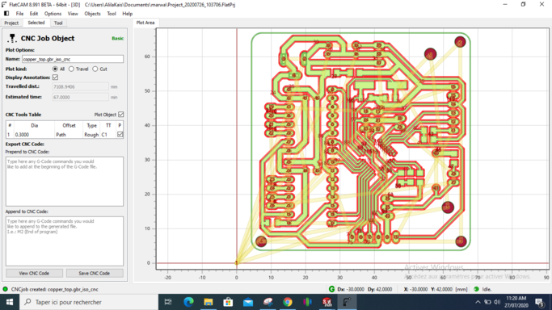
Task: Open the Mail app from the taskbar
Action: click(248, 302)
